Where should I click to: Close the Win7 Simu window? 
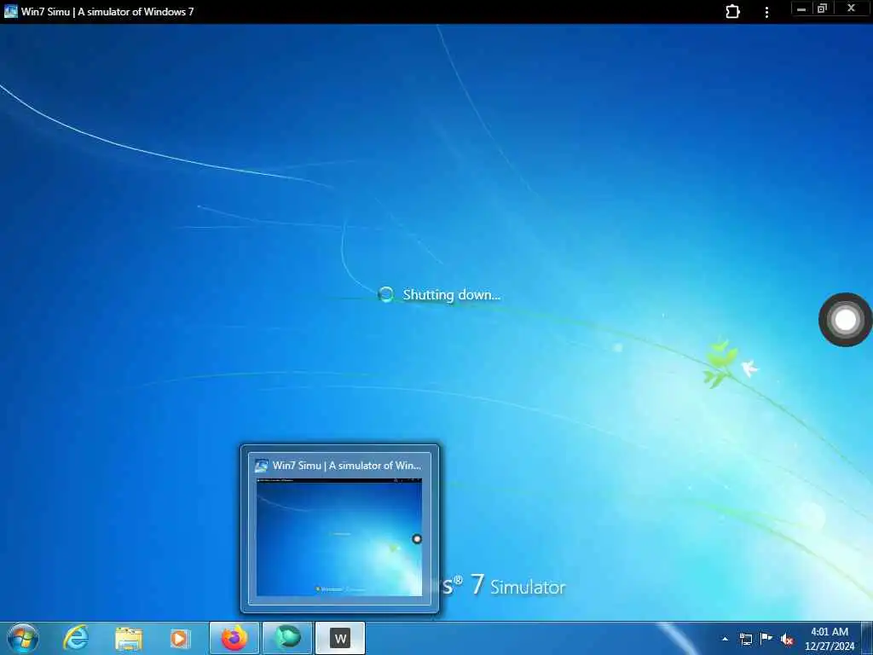pos(851,9)
